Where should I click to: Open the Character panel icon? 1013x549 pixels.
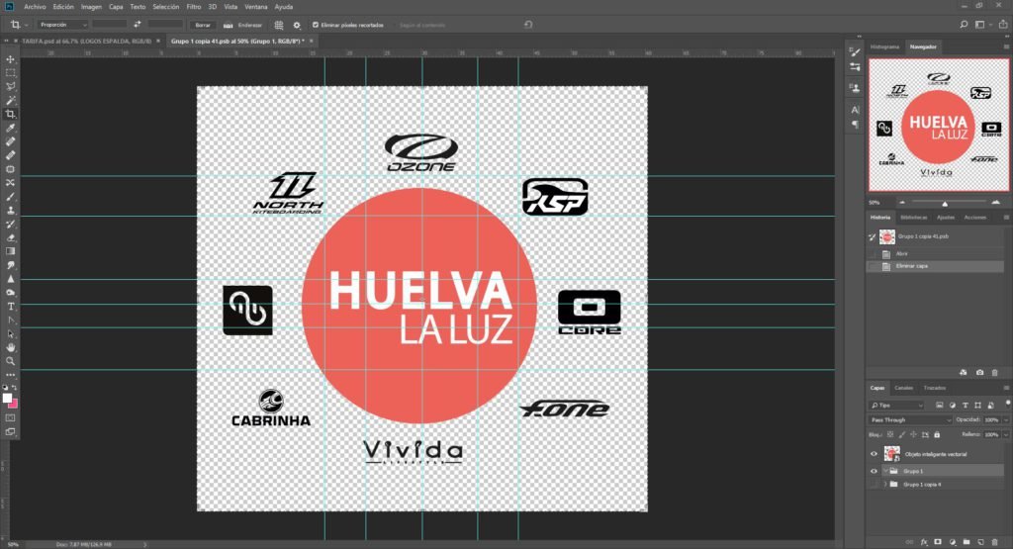click(855, 111)
